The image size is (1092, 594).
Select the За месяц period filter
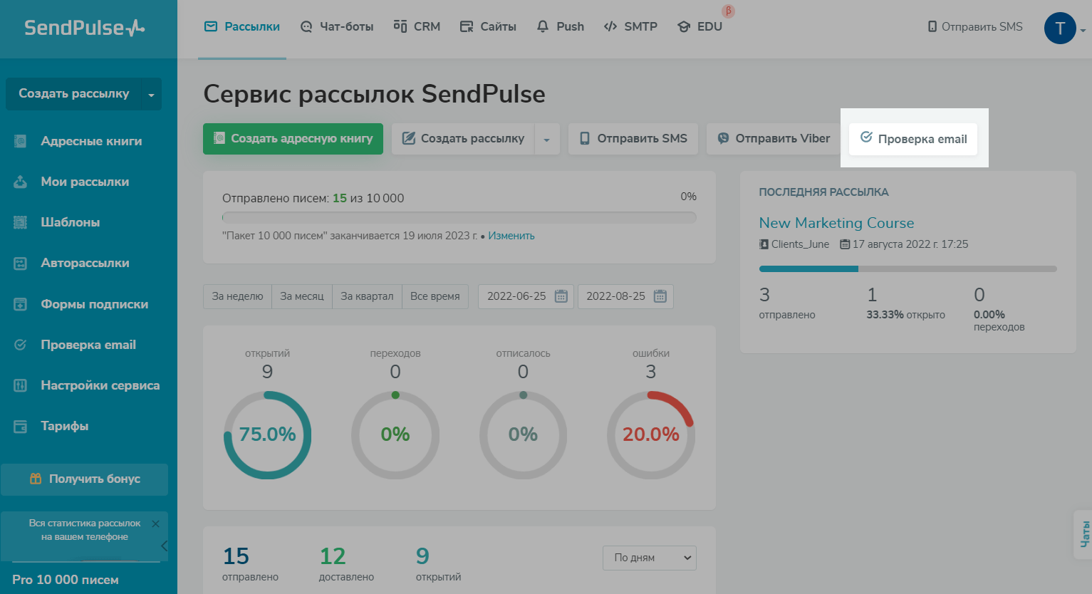click(x=302, y=296)
